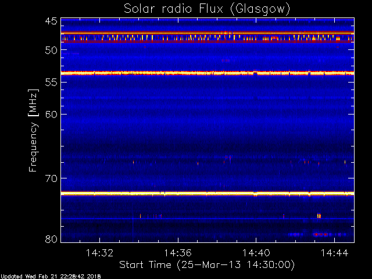
Task: Click the 45 frequency tick label
Action: coord(51,22)
